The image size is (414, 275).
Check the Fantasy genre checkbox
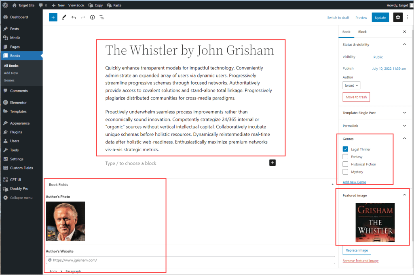pos(345,157)
